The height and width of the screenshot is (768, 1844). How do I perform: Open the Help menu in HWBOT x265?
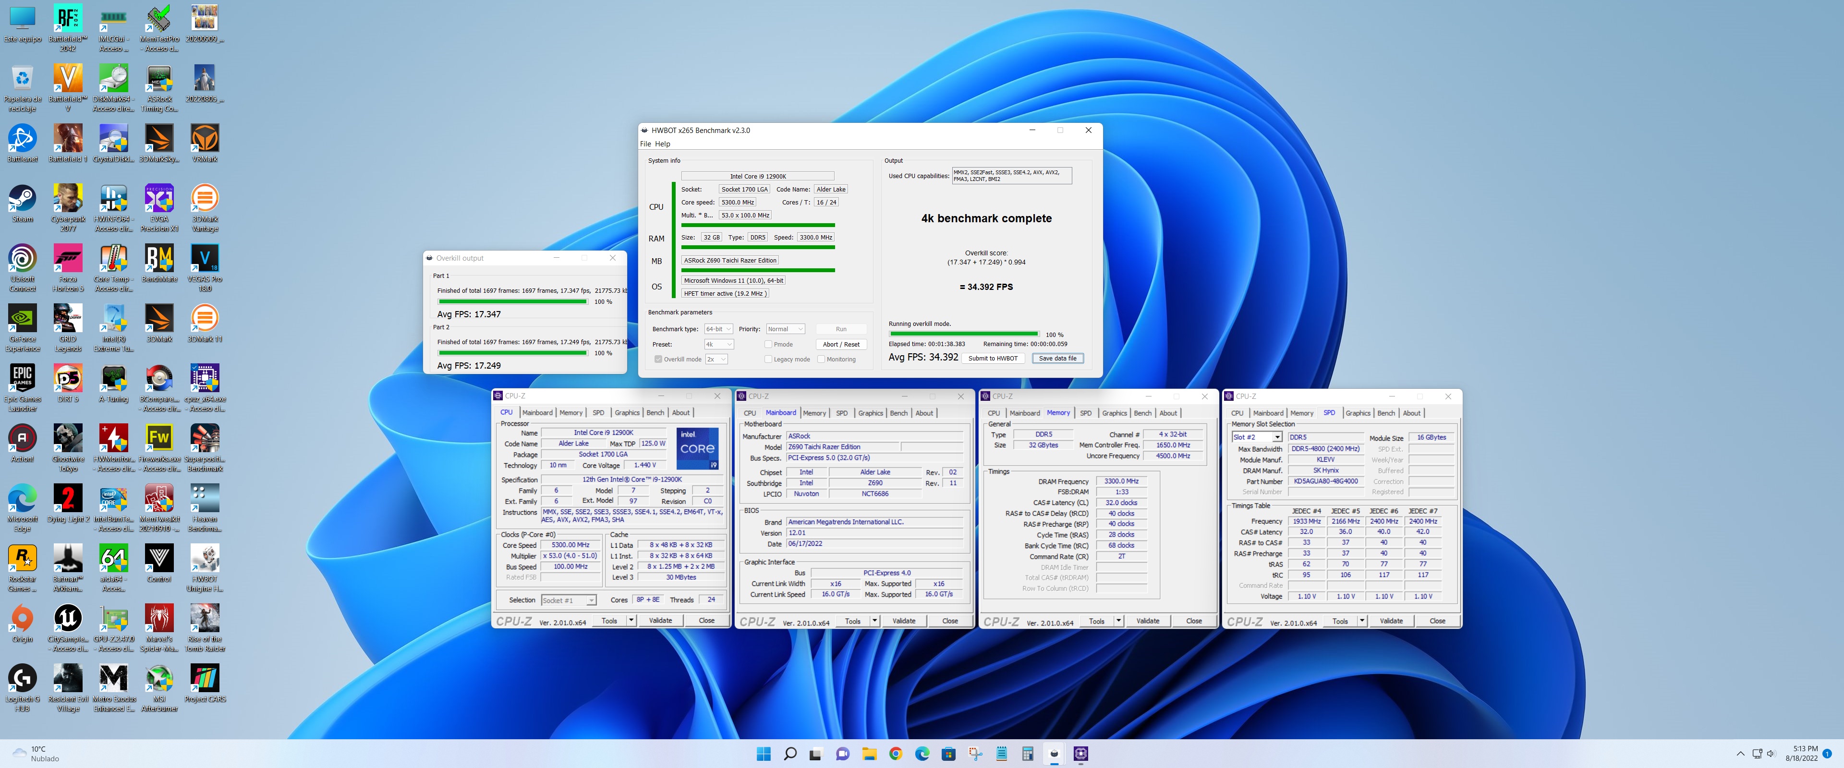662,144
